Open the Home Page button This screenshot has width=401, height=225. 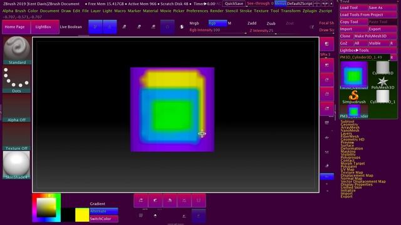[16, 27]
